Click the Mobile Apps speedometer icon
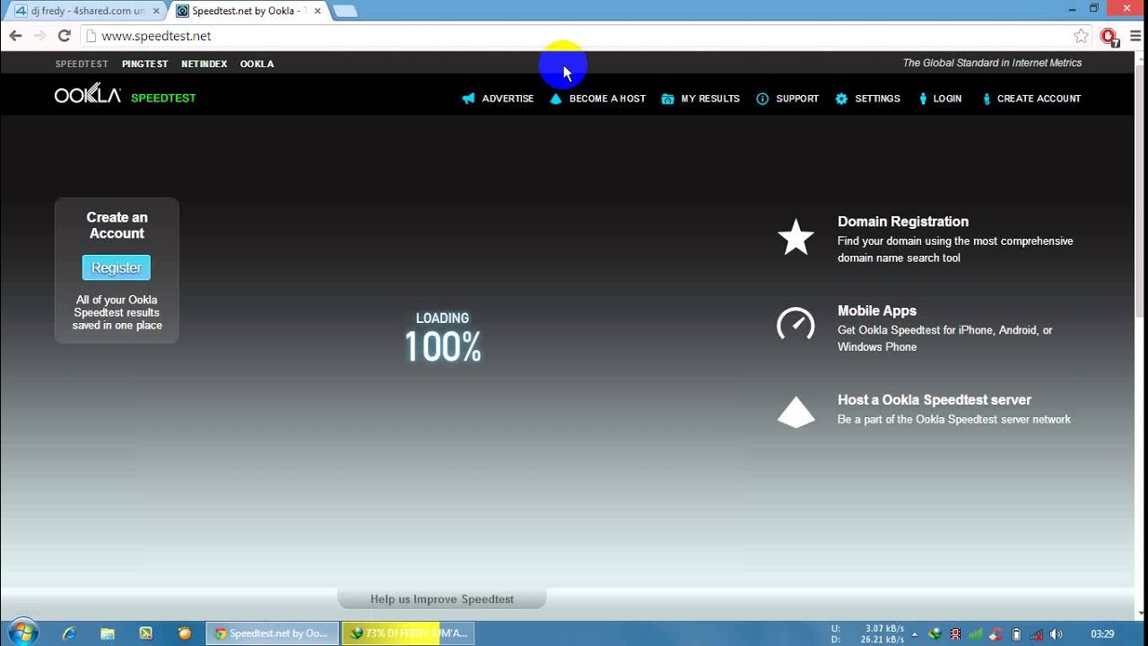Image resolution: width=1148 pixels, height=646 pixels. [796, 324]
